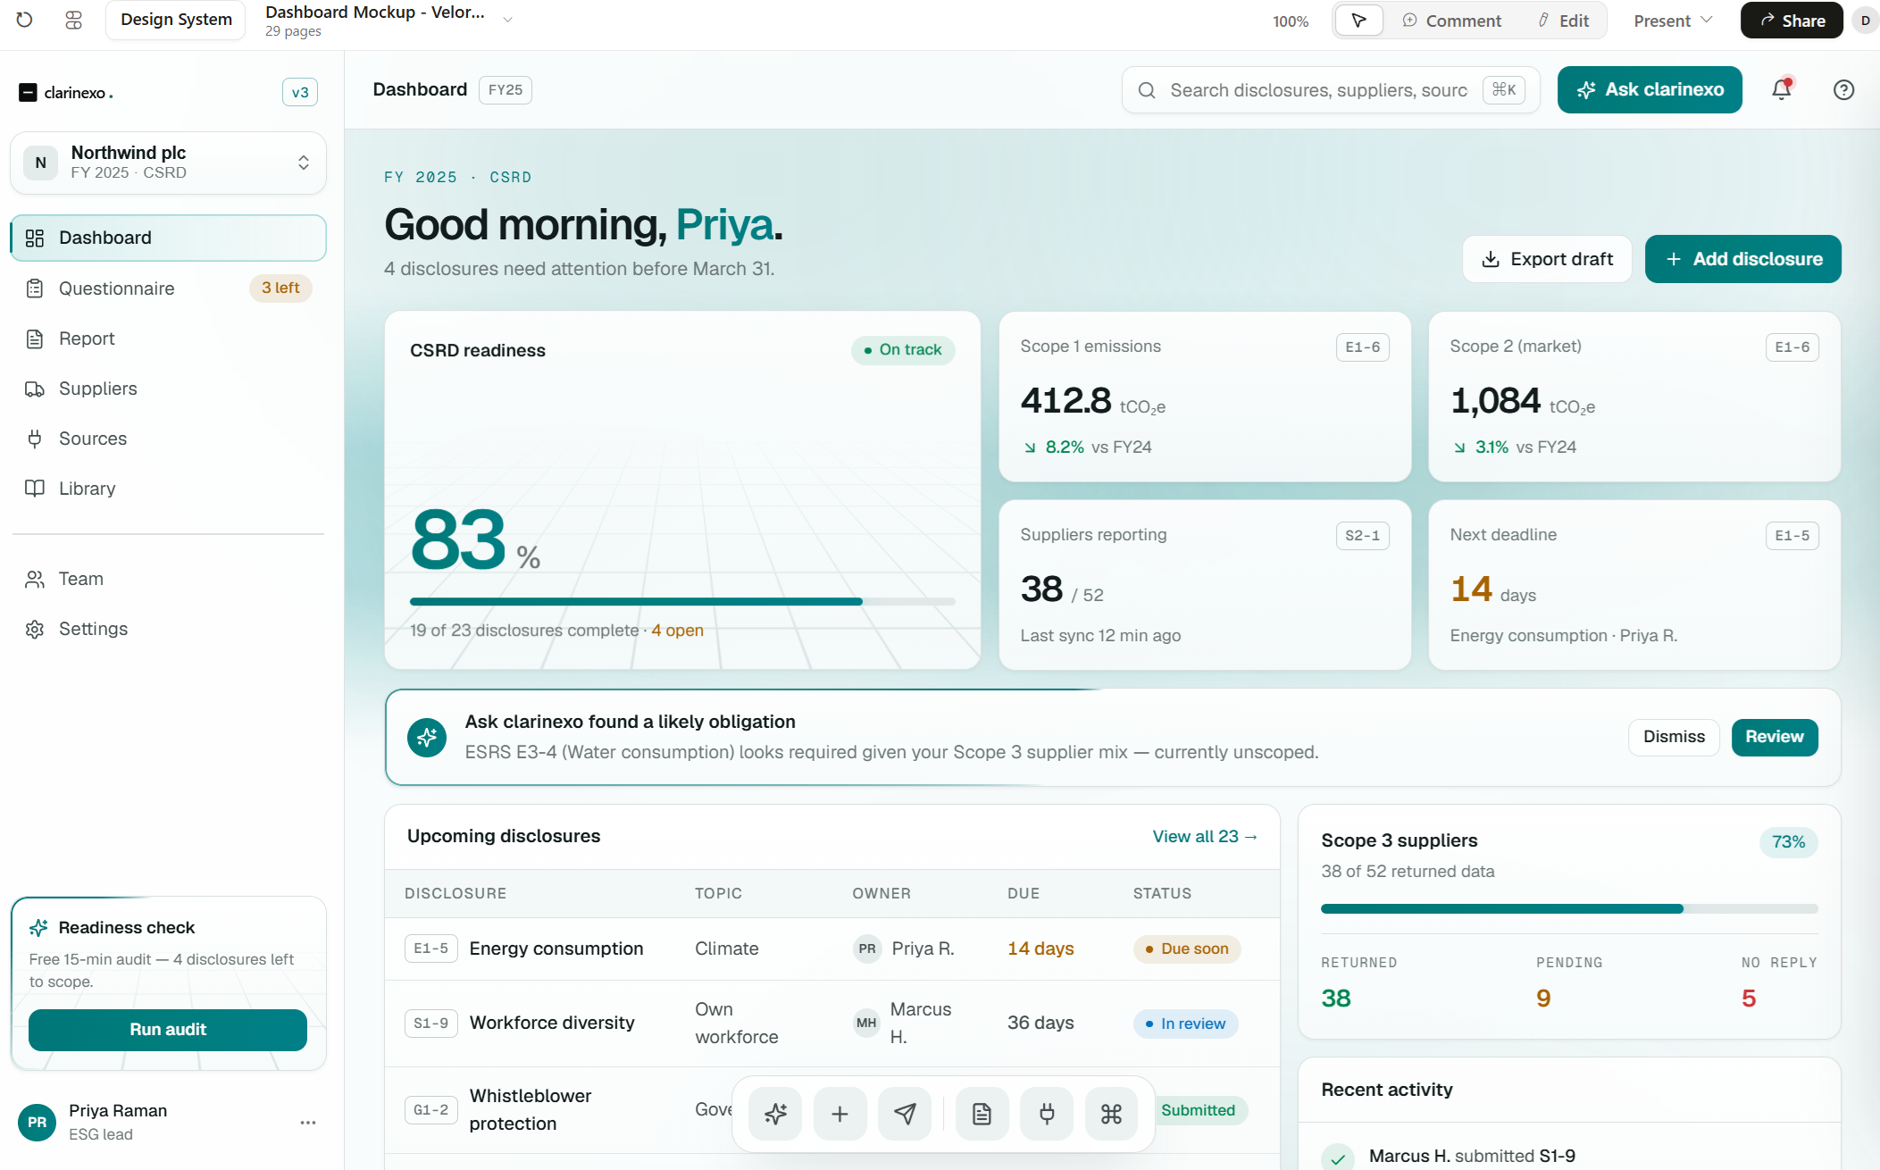
Task: Open the View all 23 link
Action: coord(1205,837)
